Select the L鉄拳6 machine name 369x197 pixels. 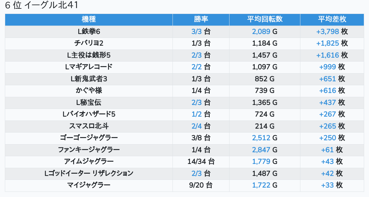click(x=89, y=31)
